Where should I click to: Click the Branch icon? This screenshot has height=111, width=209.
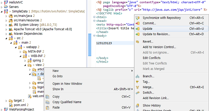(137, 76)
